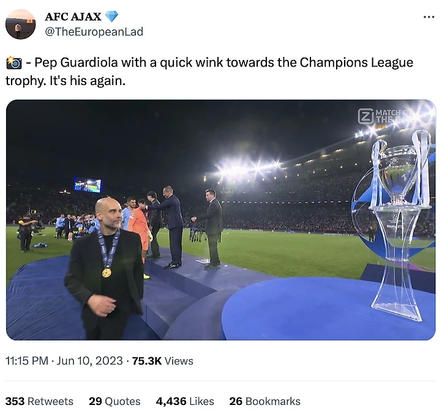Show the 29 Quotes list
The image size is (447, 416).
pyautogui.click(x=115, y=401)
